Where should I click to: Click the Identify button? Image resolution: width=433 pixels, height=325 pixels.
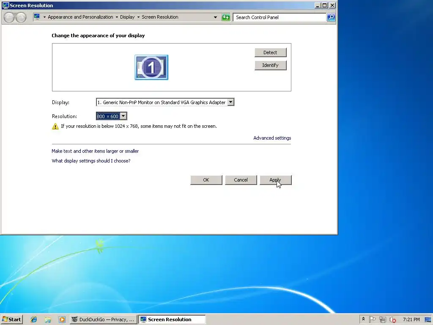point(270,65)
